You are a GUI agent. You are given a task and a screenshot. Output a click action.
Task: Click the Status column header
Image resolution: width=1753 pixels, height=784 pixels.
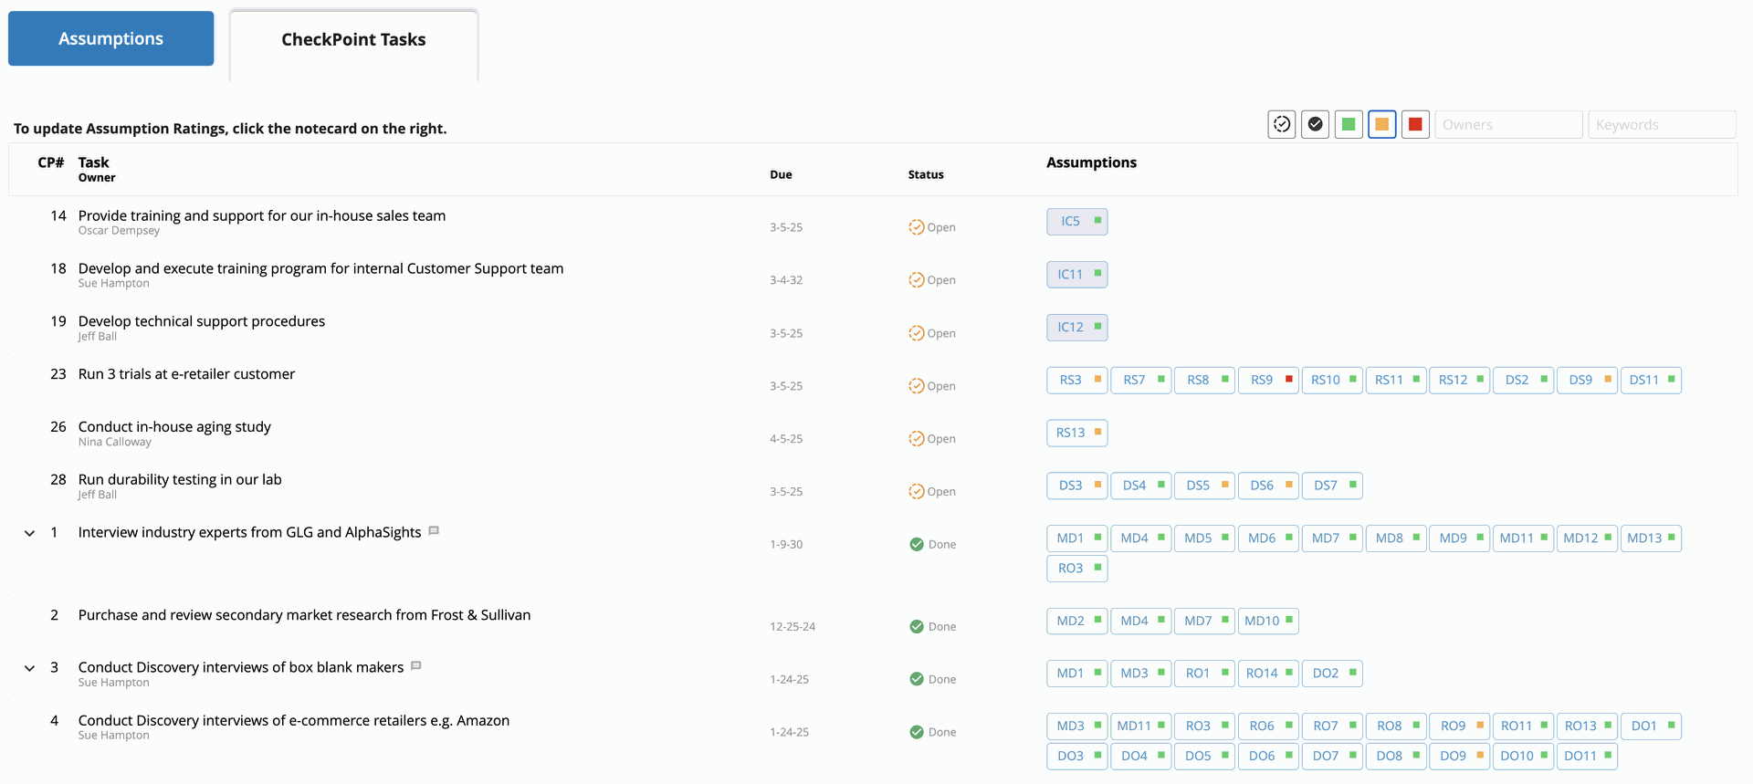tap(926, 175)
